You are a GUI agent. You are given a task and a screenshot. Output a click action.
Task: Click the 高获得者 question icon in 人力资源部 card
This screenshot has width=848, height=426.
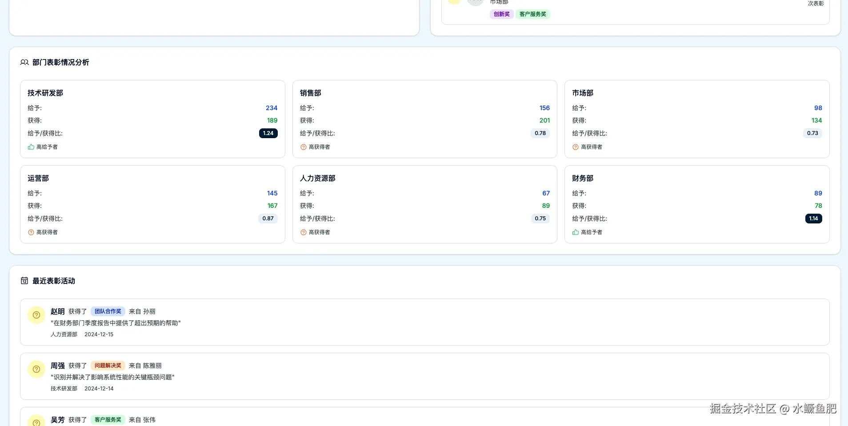[303, 232]
